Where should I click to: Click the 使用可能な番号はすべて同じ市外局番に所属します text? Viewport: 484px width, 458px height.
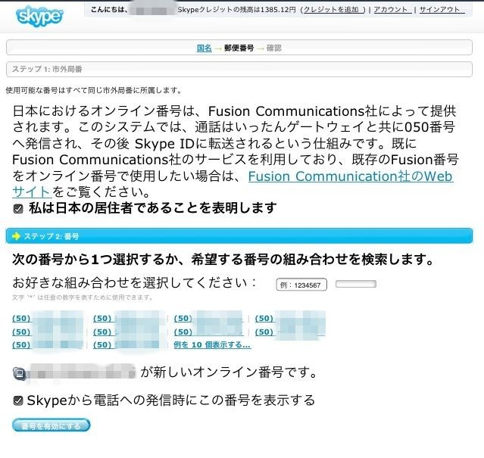[x=93, y=90]
